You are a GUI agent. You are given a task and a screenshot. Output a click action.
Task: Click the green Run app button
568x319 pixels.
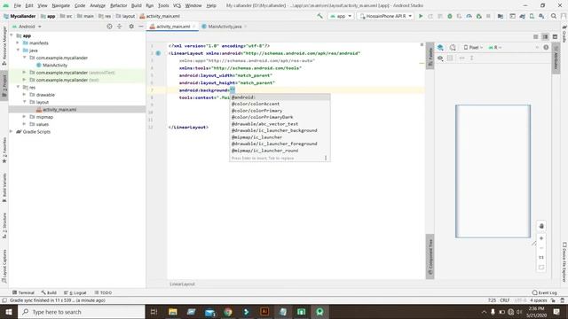[x=421, y=16]
